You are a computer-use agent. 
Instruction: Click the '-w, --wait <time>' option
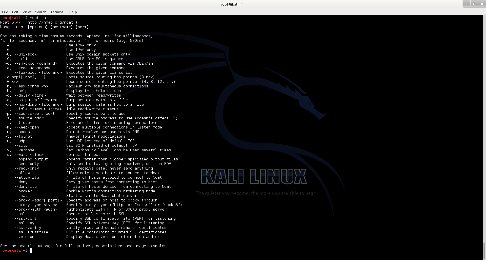tap(24, 155)
